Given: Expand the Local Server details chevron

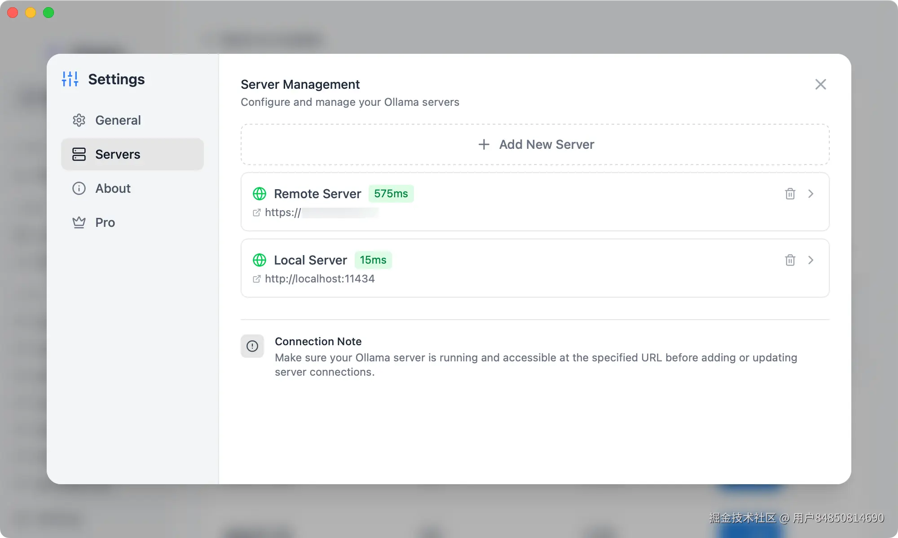Looking at the screenshot, I should (x=811, y=260).
